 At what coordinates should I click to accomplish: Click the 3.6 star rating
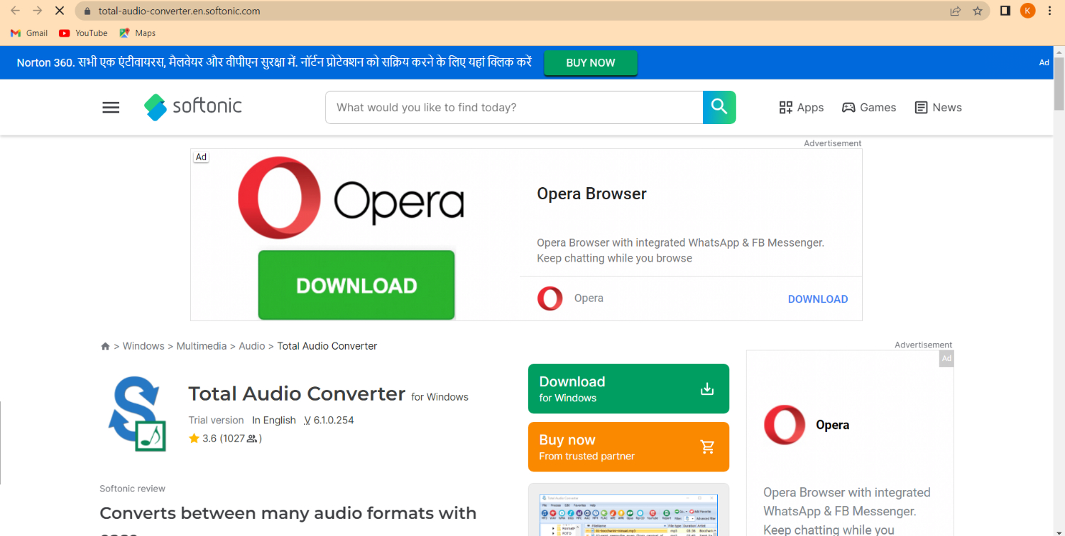202,439
